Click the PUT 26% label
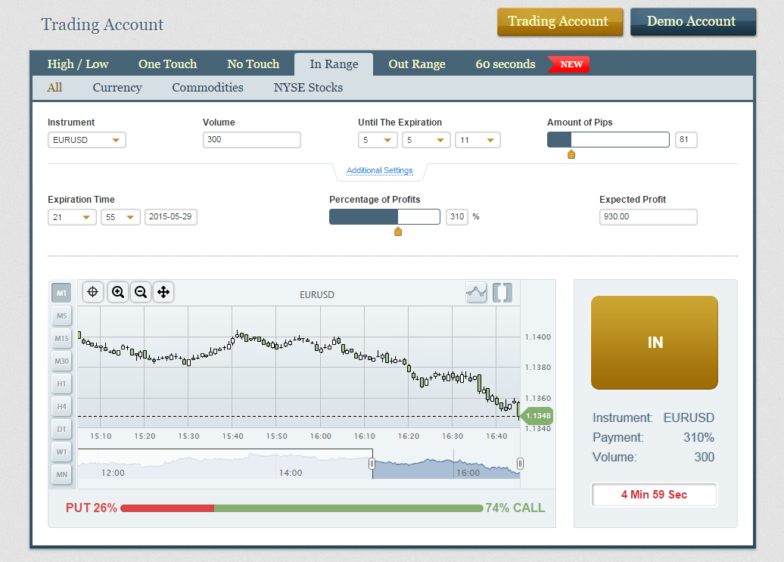This screenshot has height=562, width=784. tap(92, 508)
